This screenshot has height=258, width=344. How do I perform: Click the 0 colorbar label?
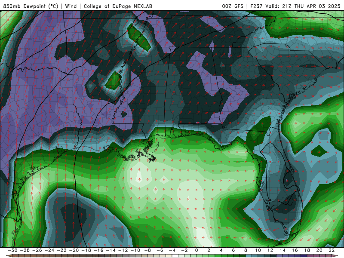click(197, 250)
